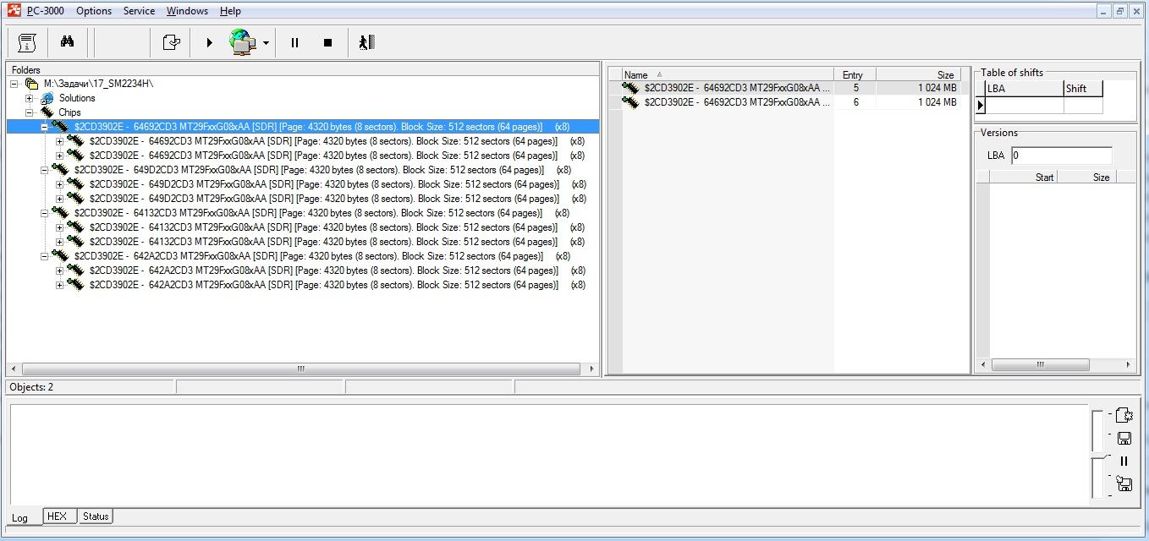This screenshot has width=1149, height=541.
Task: Collapse the highlighted 64692CD3 parent chip node
Action: pos(45,127)
